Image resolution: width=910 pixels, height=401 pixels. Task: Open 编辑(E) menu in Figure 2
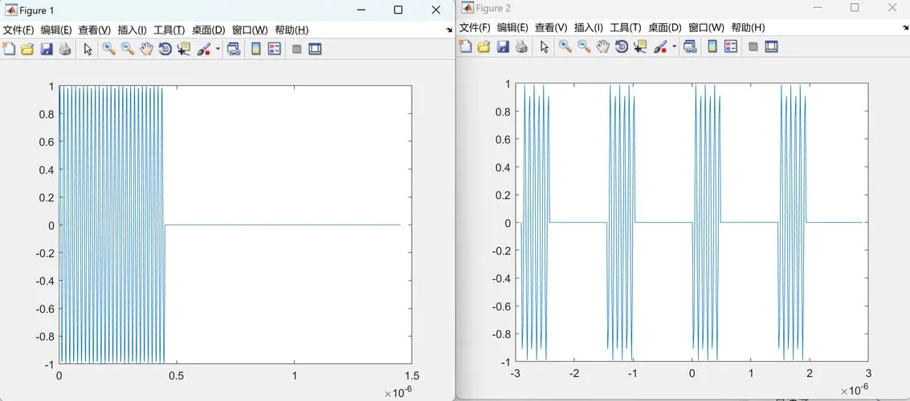(x=513, y=27)
